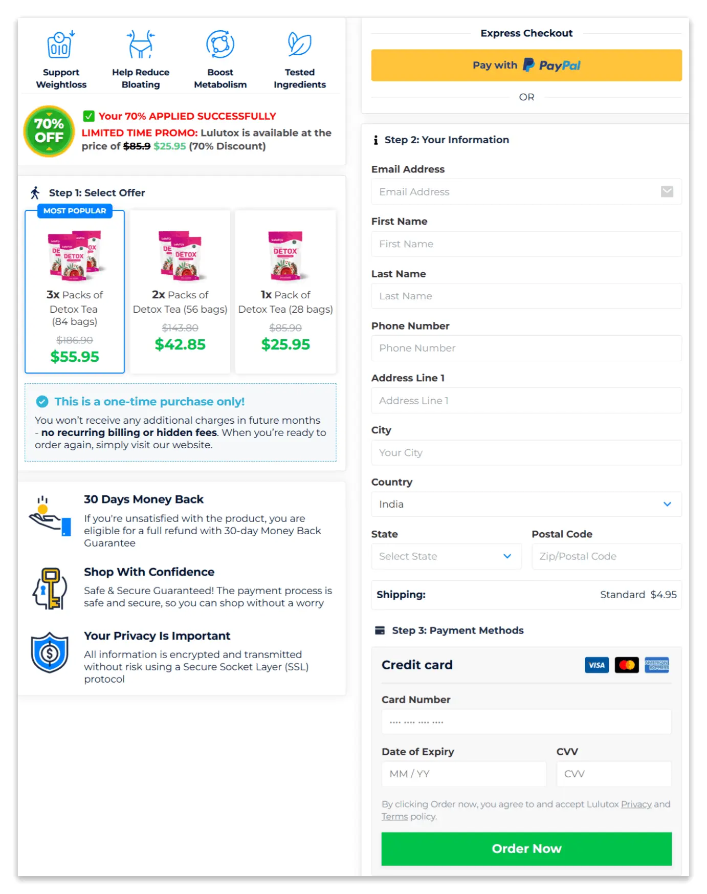707x894 pixels.
Task: Click the Boost Metabolism circular icon
Action: tap(220, 44)
